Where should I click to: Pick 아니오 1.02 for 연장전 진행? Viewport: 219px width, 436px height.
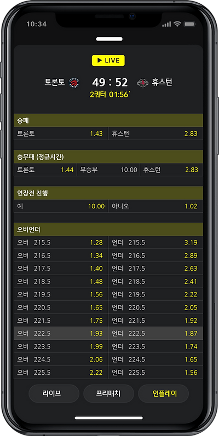155,206
